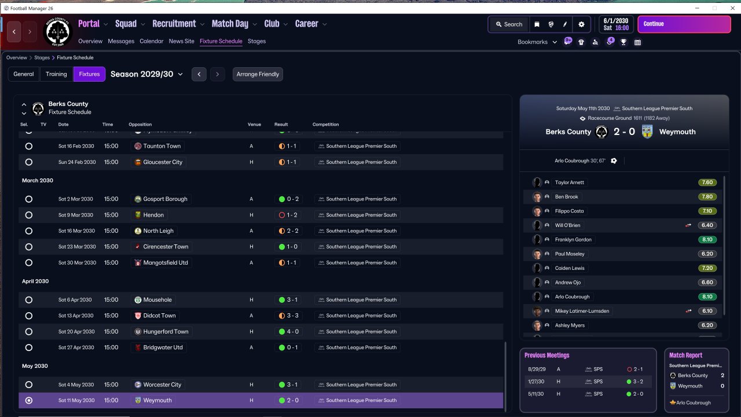
Task: Go back with the left arrow navigation button
Action: point(14,31)
